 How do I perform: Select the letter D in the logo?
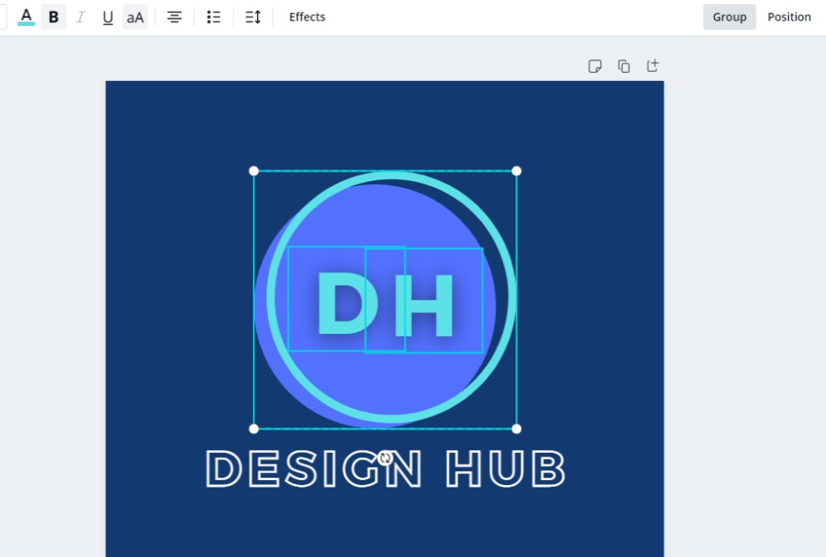click(x=347, y=303)
